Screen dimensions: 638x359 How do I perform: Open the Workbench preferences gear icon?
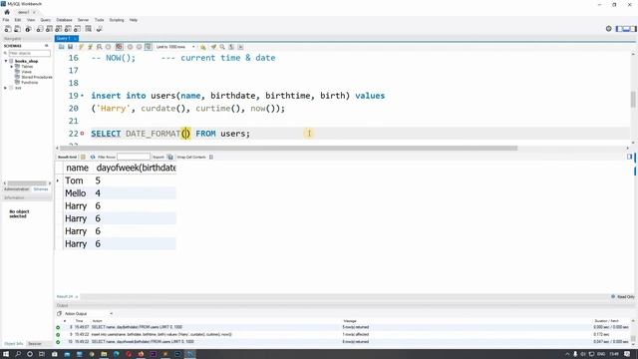coord(609,29)
